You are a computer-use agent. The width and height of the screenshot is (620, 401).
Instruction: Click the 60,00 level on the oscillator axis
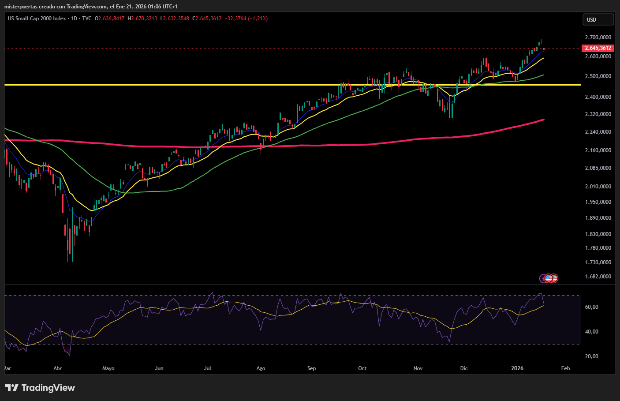591,307
